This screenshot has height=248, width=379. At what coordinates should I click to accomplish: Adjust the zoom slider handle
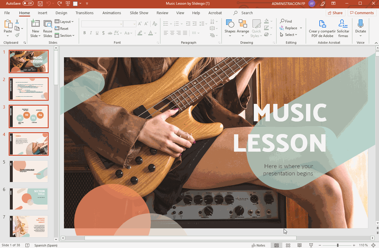point(338,245)
